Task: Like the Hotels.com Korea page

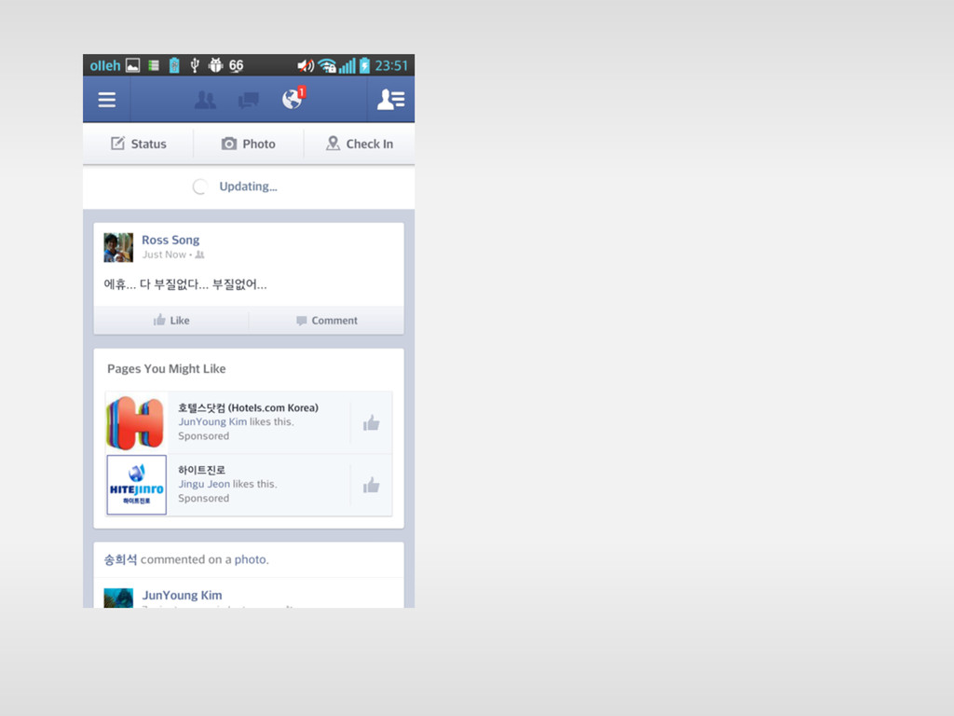Action: (371, 423)
